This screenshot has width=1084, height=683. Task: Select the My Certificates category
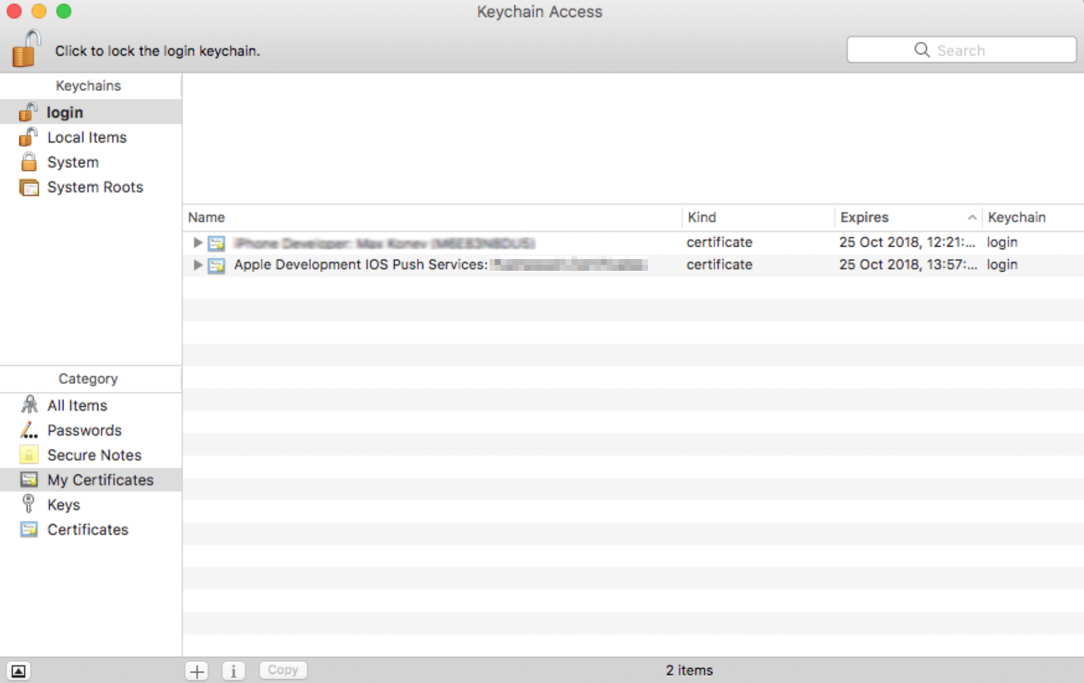(91, 480)
